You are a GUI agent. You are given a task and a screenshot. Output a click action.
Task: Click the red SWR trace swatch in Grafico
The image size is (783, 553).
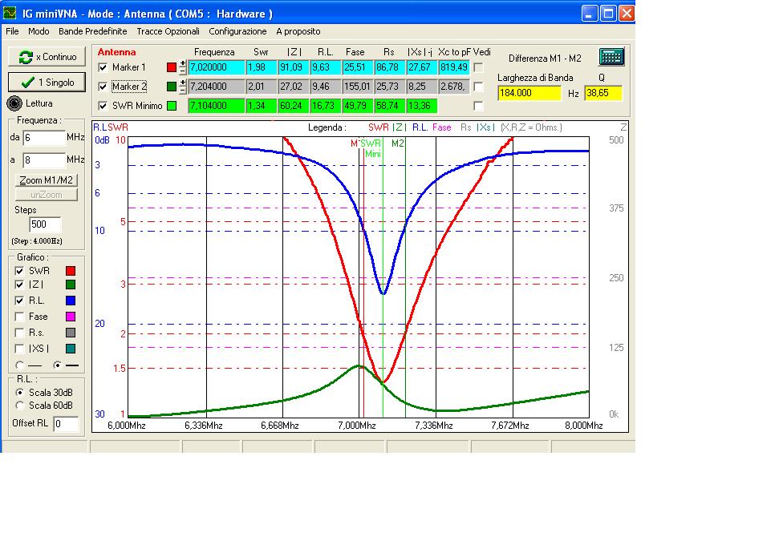70,271
